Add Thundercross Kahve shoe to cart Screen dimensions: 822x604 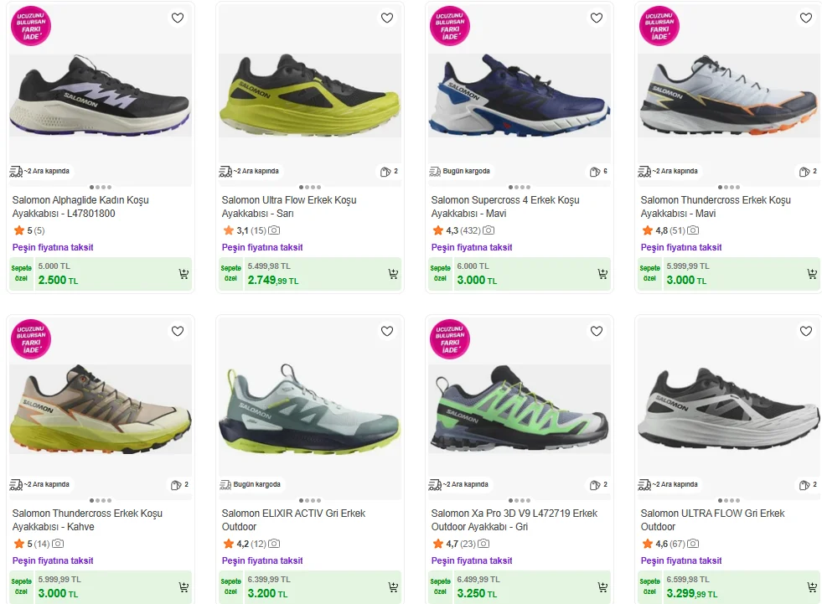click(184, 587)
